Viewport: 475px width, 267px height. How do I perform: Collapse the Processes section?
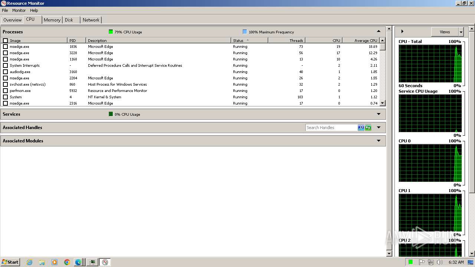point(379,32)
